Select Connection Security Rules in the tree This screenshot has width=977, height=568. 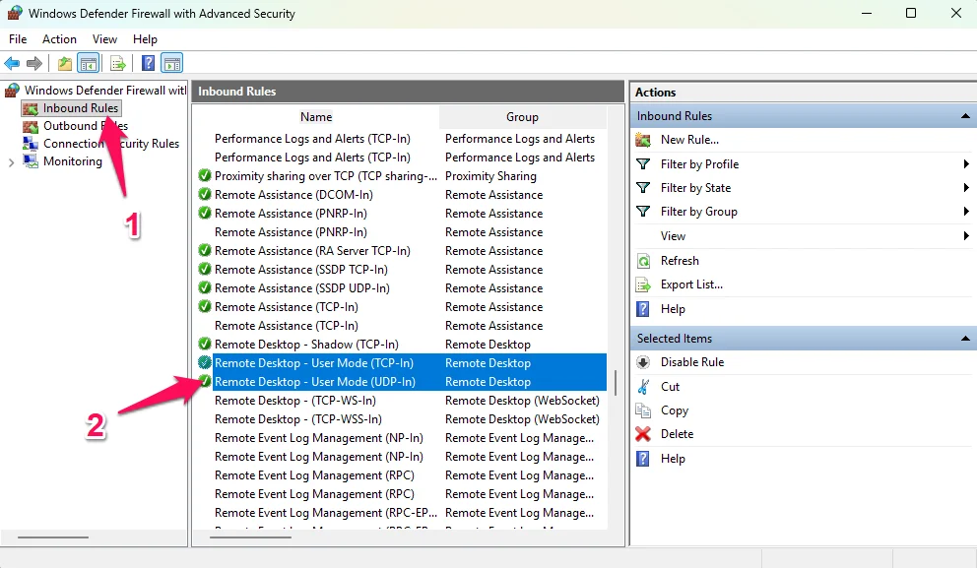(110, 144)
